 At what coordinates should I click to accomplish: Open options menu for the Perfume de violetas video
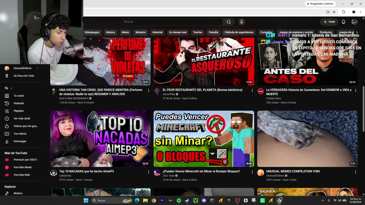point(149,91)
